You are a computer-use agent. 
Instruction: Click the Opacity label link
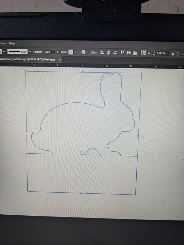pos(38,52)
